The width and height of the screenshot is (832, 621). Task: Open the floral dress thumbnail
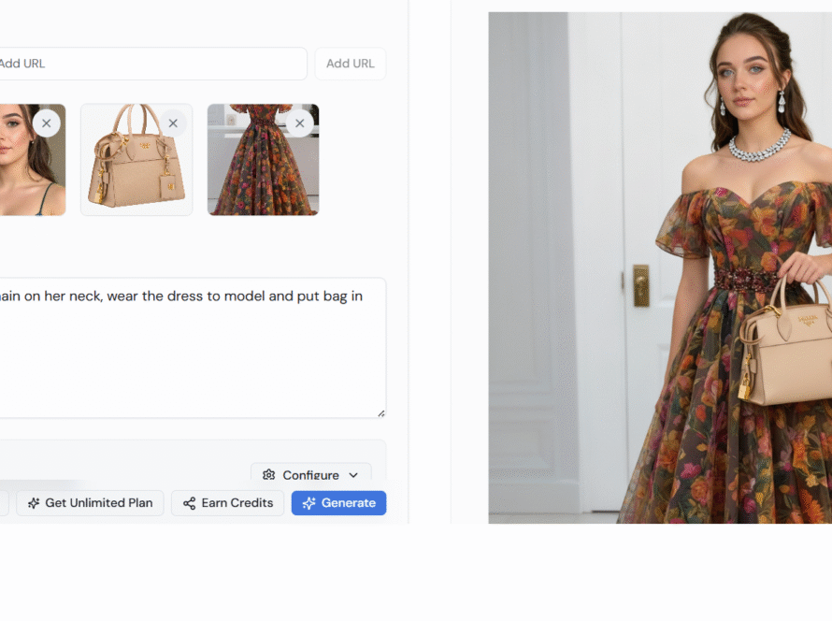(264, 160)
